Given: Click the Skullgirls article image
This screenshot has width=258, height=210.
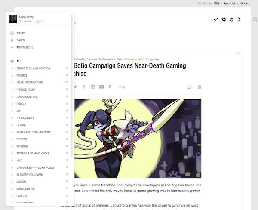Looking at the screenshot, I should [x=138, y=139].
